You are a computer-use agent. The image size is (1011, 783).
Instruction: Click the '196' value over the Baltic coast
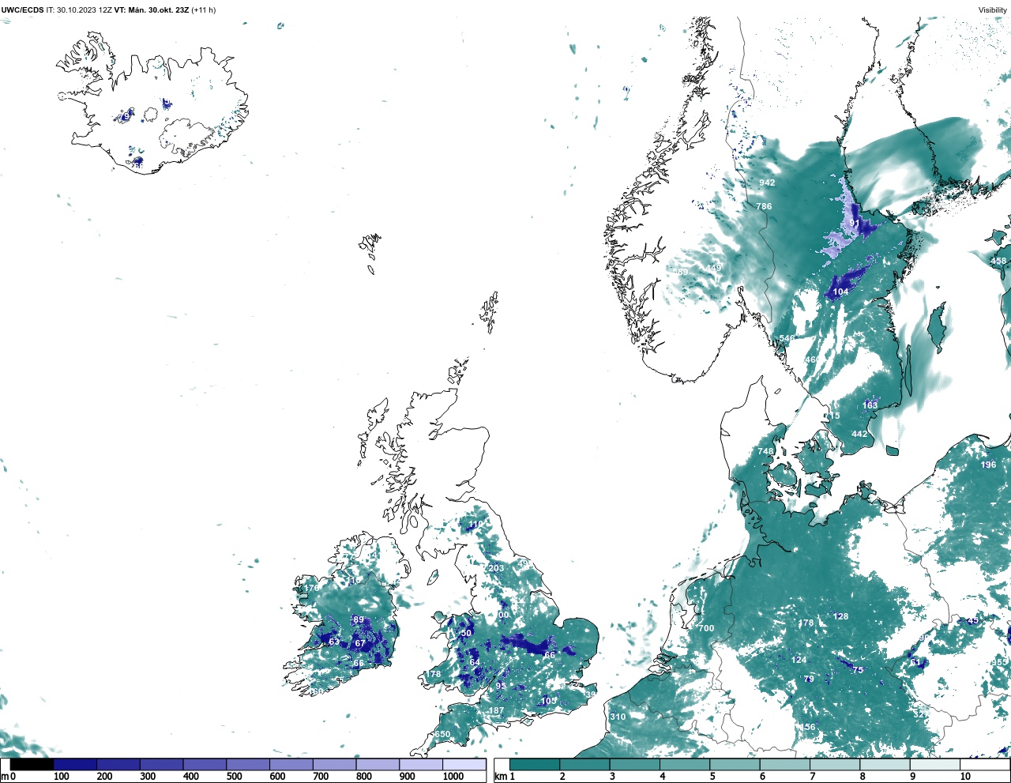(x=988, y=465)
